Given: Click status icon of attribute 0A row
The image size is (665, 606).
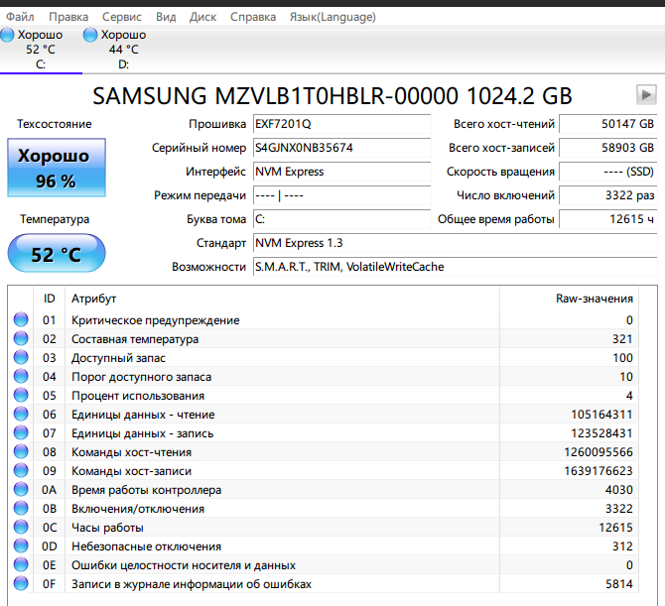Looking at the screenshot, I should [x=21, y=490].
